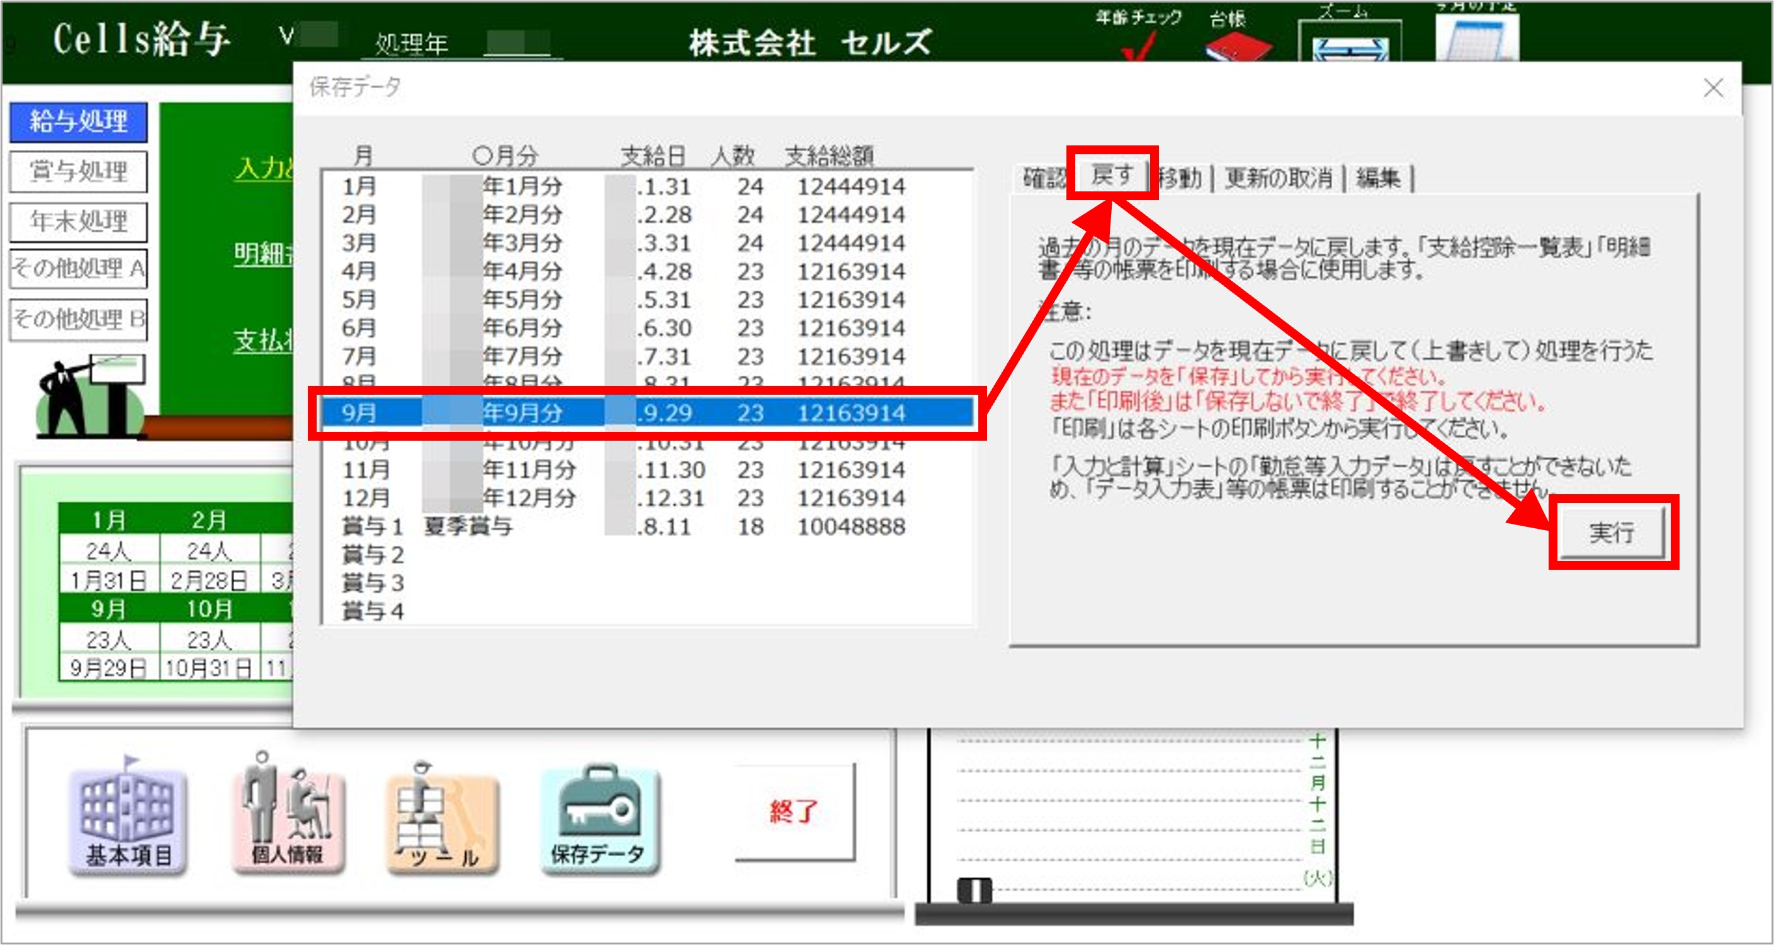The height and width of the screenshot is (945, 1774).
Task: Open the monthly schedule calendar icon
Action: (x=1477, y=40)
